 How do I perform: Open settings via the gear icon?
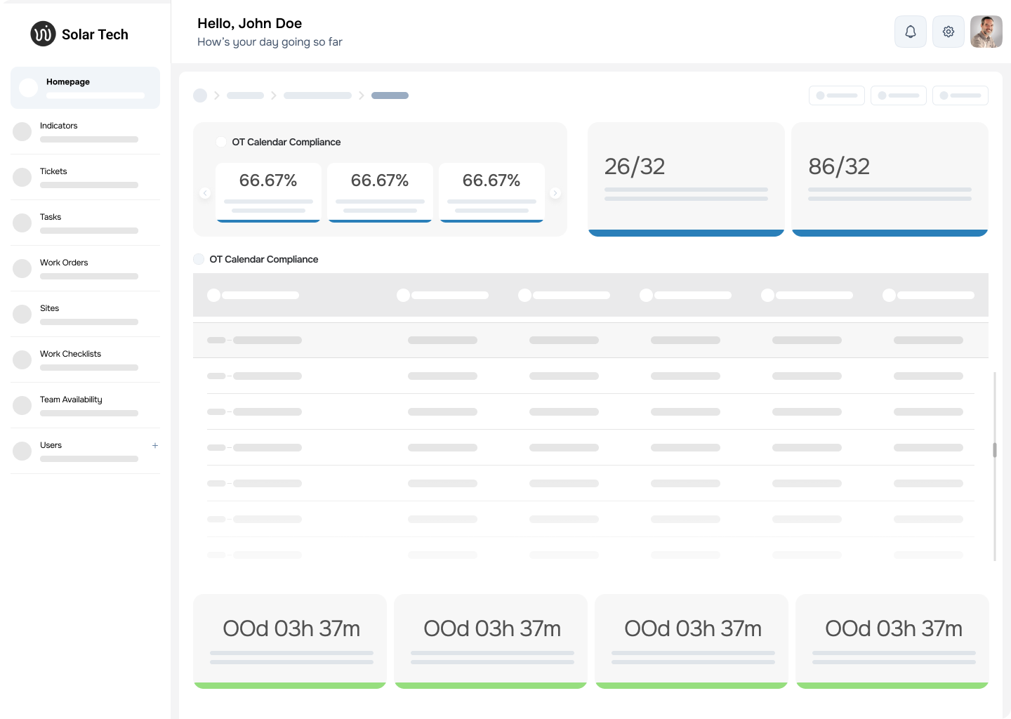[948, 32]
